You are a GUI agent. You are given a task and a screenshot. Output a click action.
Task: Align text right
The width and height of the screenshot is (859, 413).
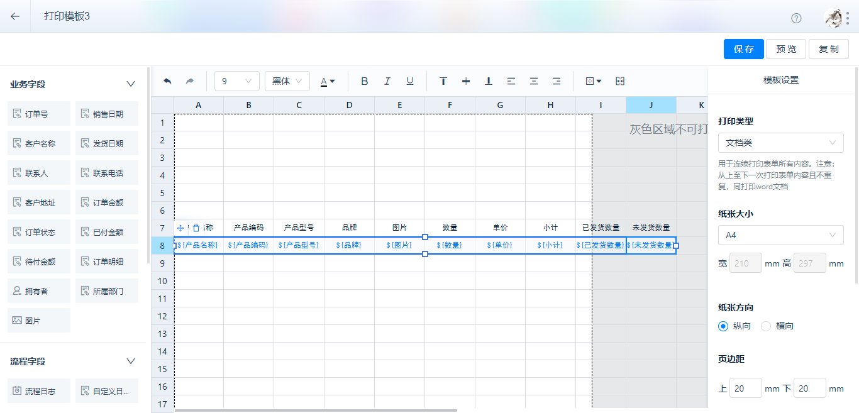557,81
